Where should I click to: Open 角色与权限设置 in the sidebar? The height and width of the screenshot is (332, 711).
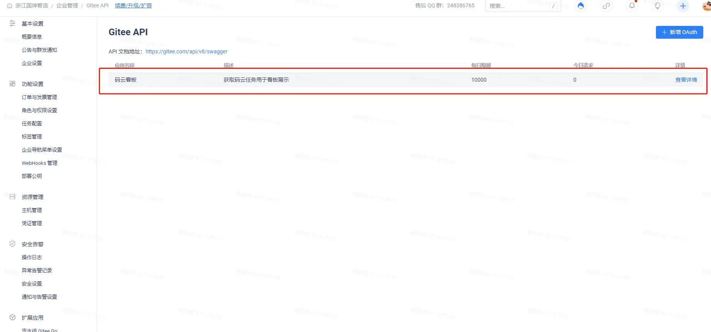coord(39,110)
